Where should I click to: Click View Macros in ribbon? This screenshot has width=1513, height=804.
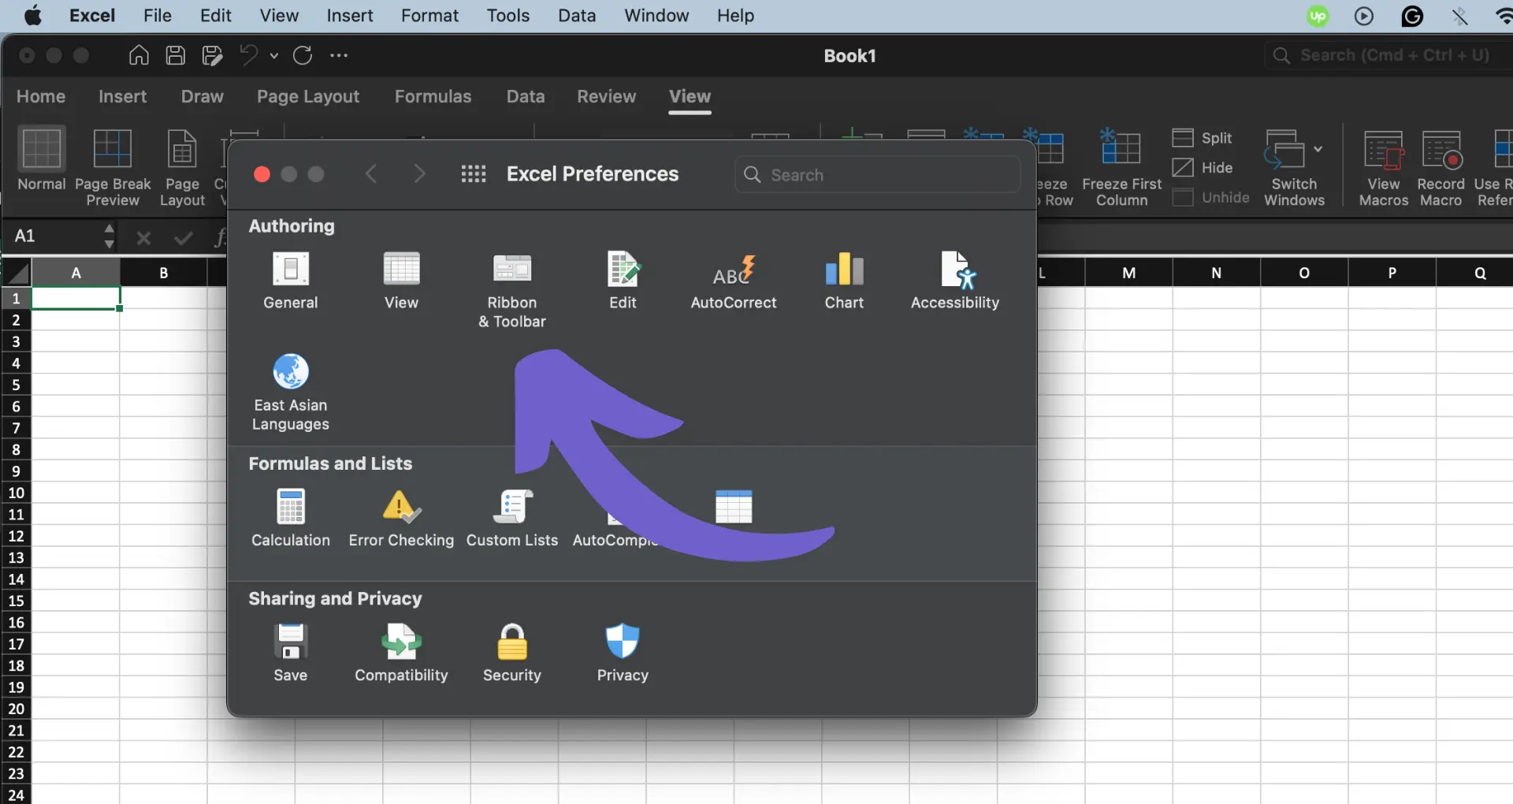tap(1383, 168)
